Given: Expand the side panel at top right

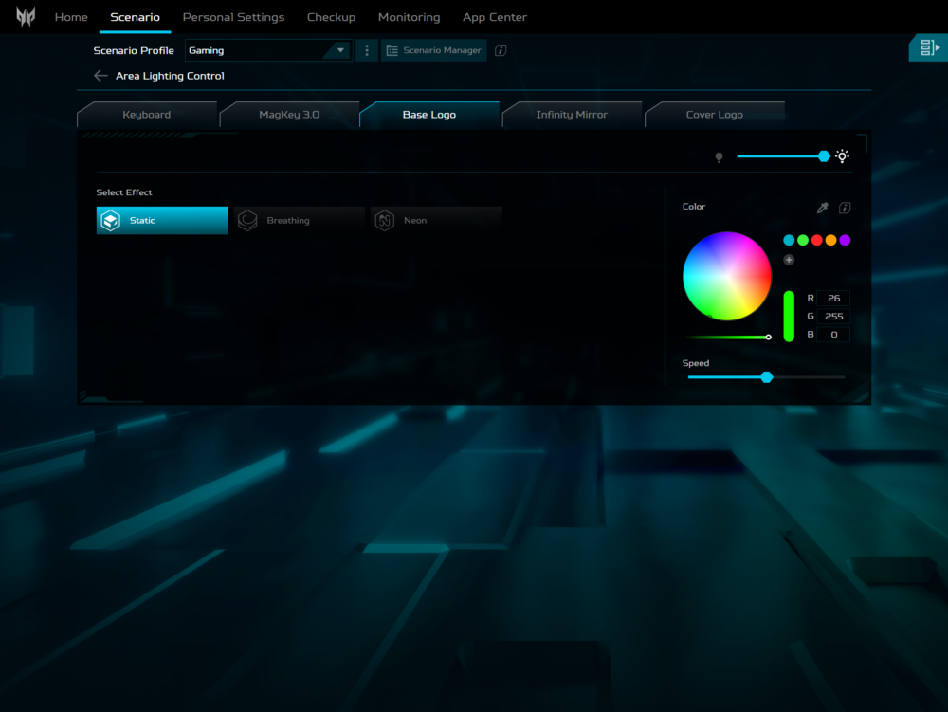Looking at the screenshot, I should click(x=928, y=47).
